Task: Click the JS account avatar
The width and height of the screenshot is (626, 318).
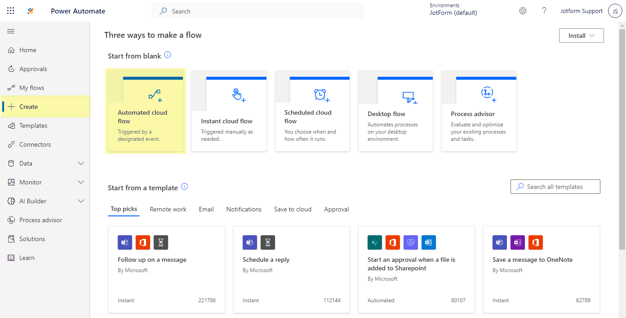Action: tap(615, 11)
